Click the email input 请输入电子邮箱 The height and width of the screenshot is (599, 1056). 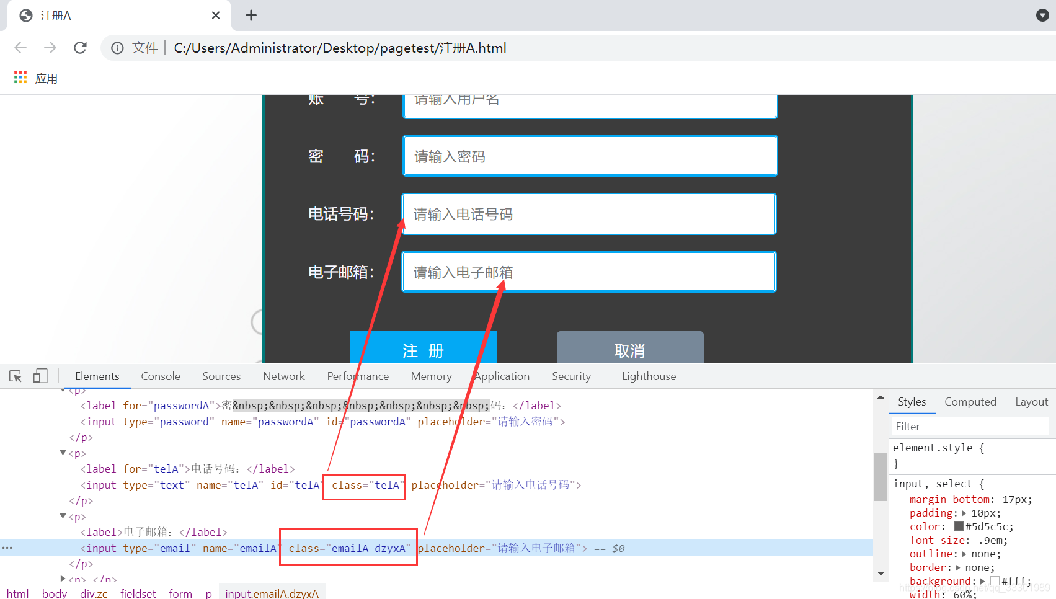tap(589, 272)
